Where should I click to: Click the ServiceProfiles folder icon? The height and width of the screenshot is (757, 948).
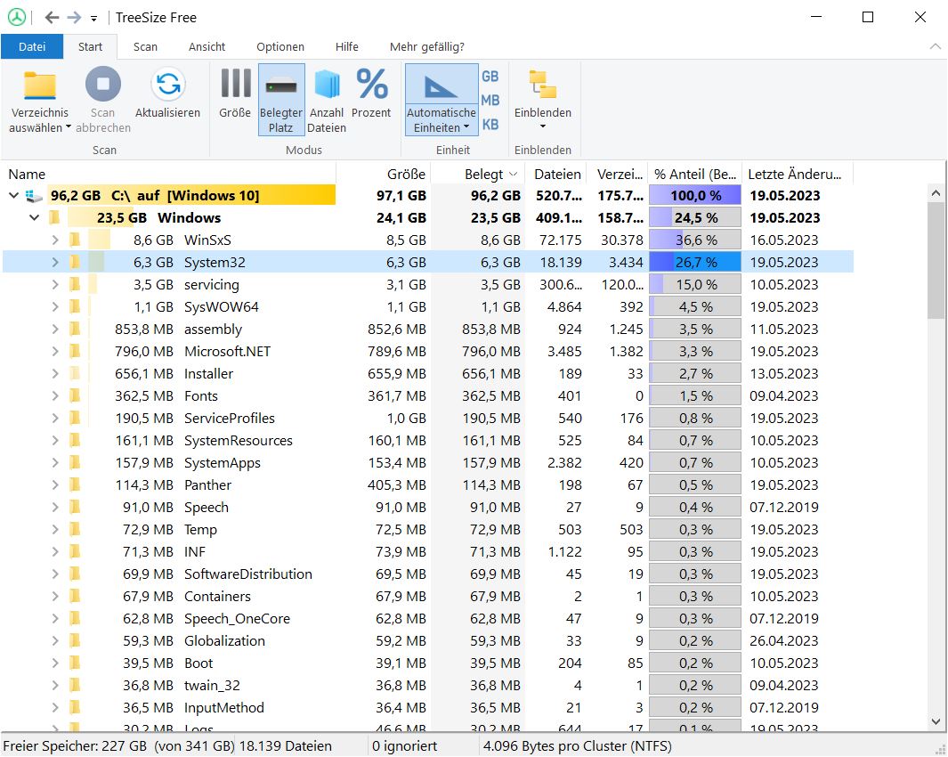75,419
